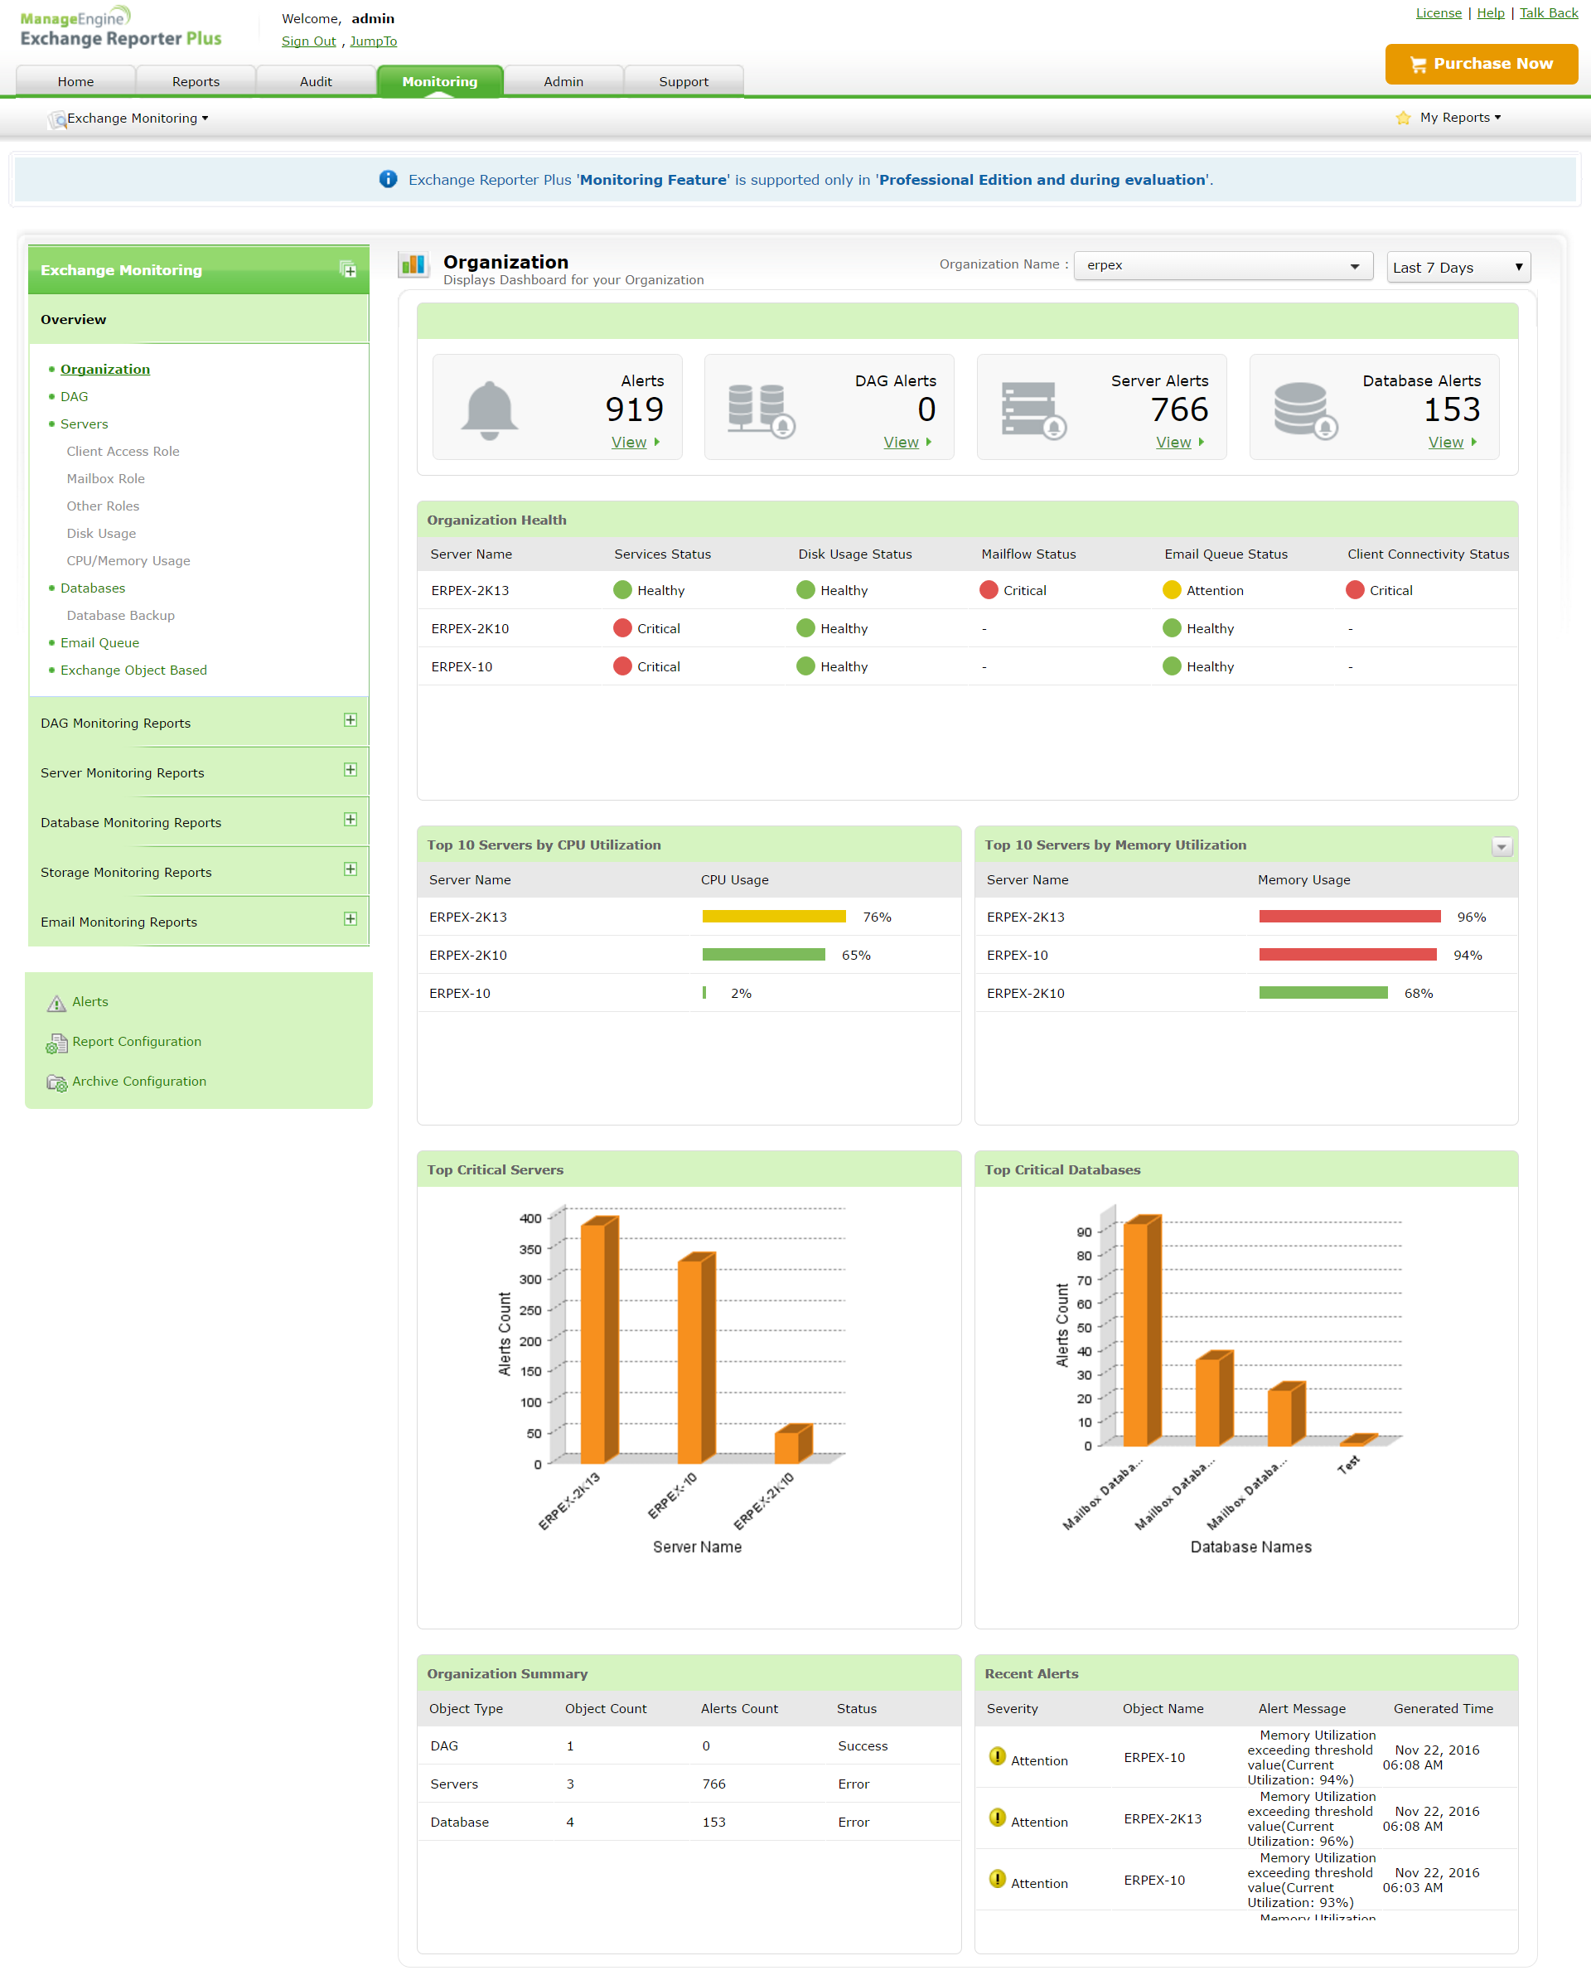Click the Alerts bell icon
Image resolution: width=1591 pixels, height=1980 pixels.
click(x=490, y=409)
